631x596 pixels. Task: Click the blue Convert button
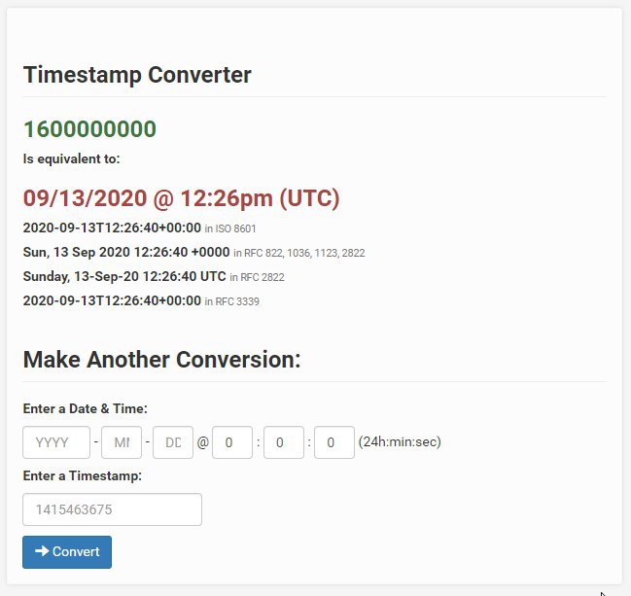[67, 551]
